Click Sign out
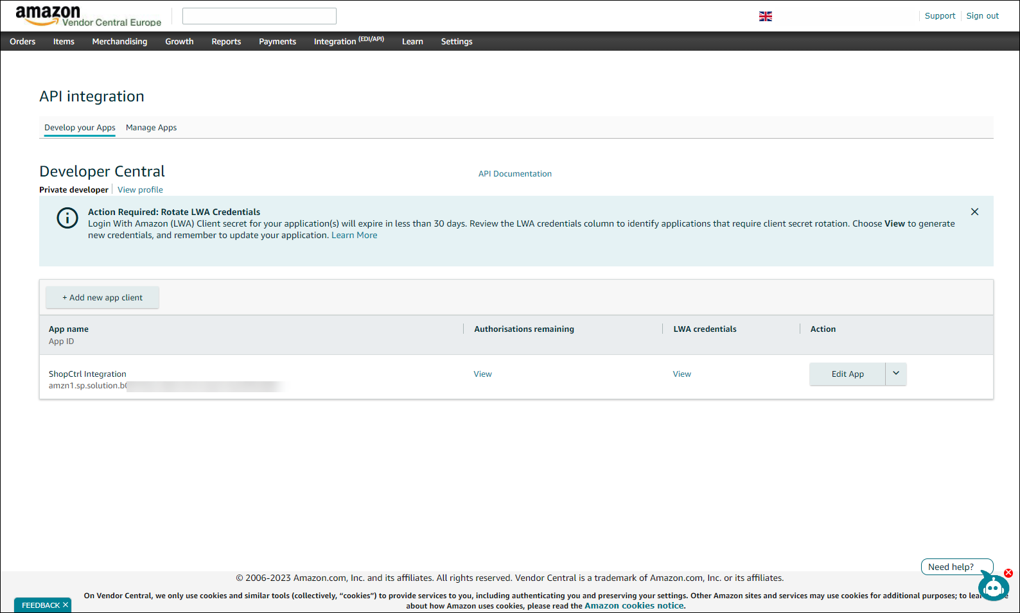This screenshot has width=1020, height=613. tap(983, 16)
